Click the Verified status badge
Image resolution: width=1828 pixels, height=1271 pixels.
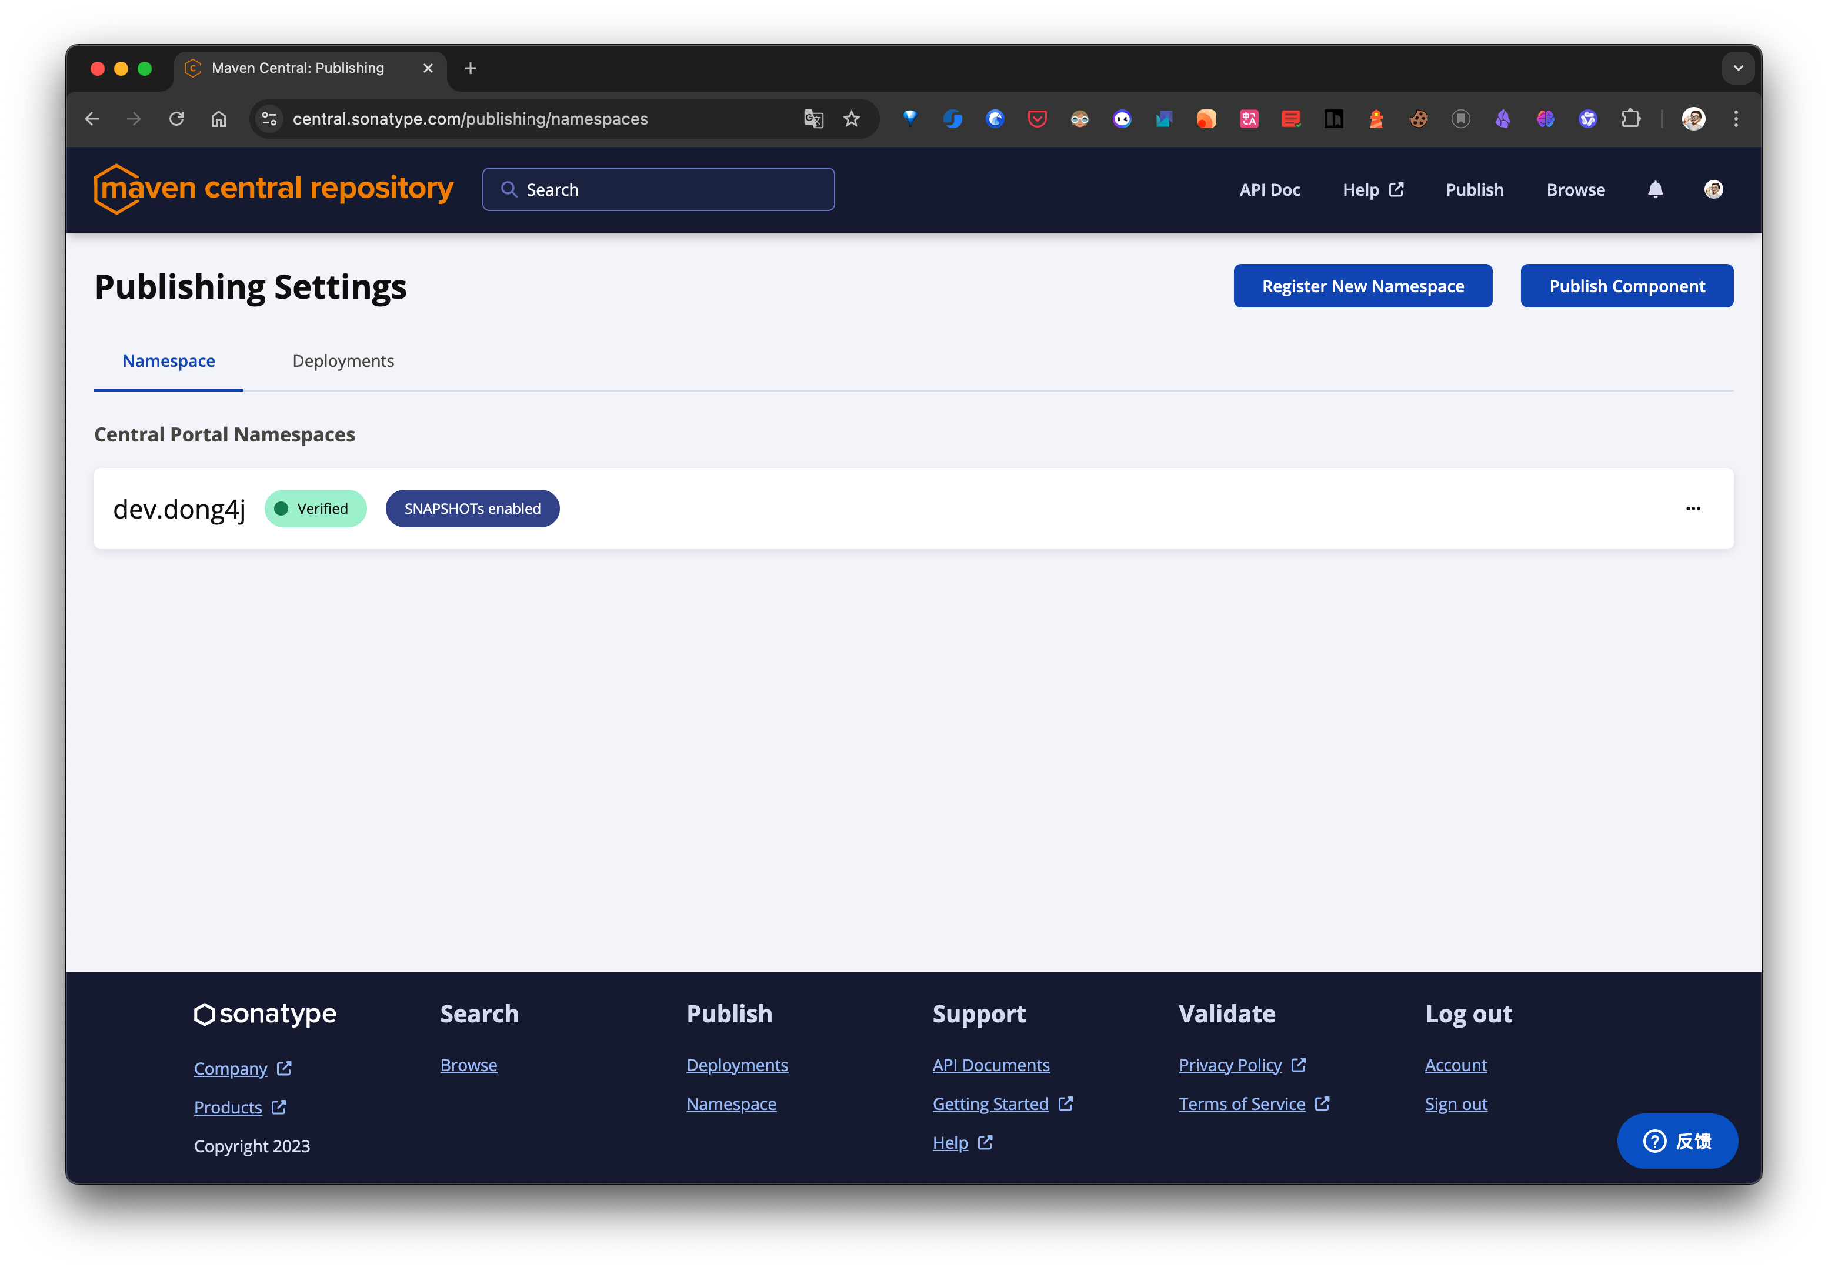click(x=315, y=509)
